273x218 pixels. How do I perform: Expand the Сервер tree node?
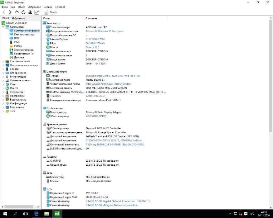pos(3,69)
